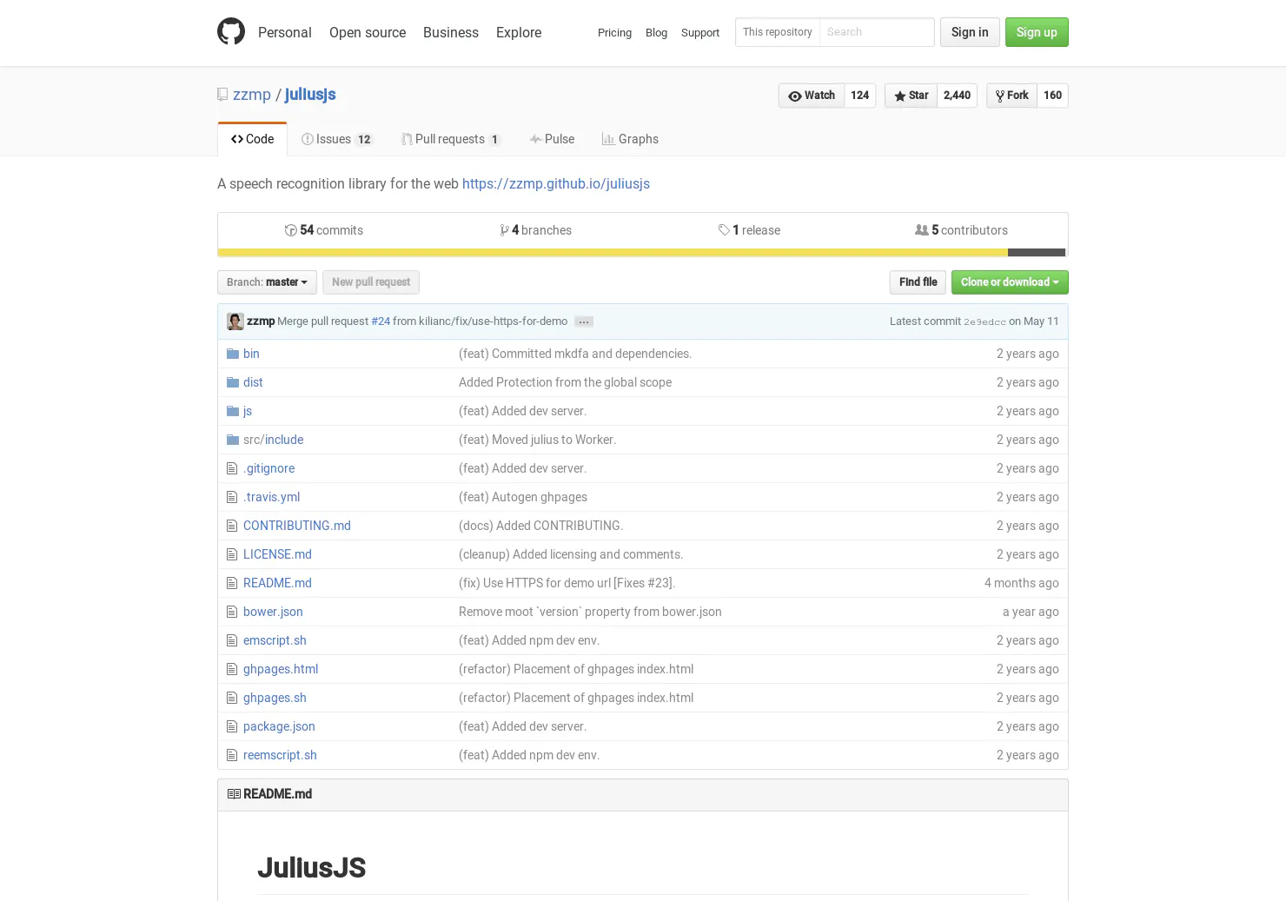Screen dimensions: 1286x901
Task: Go to the Pricing page
Action: [x=614, y=32]
